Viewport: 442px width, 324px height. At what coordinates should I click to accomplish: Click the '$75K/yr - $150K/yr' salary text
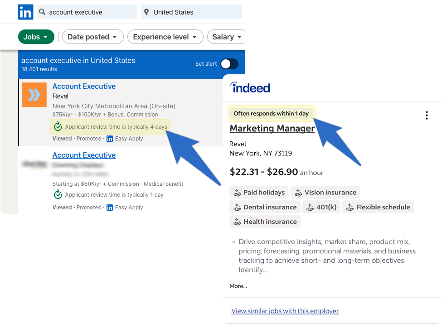(x=77, y=115)
